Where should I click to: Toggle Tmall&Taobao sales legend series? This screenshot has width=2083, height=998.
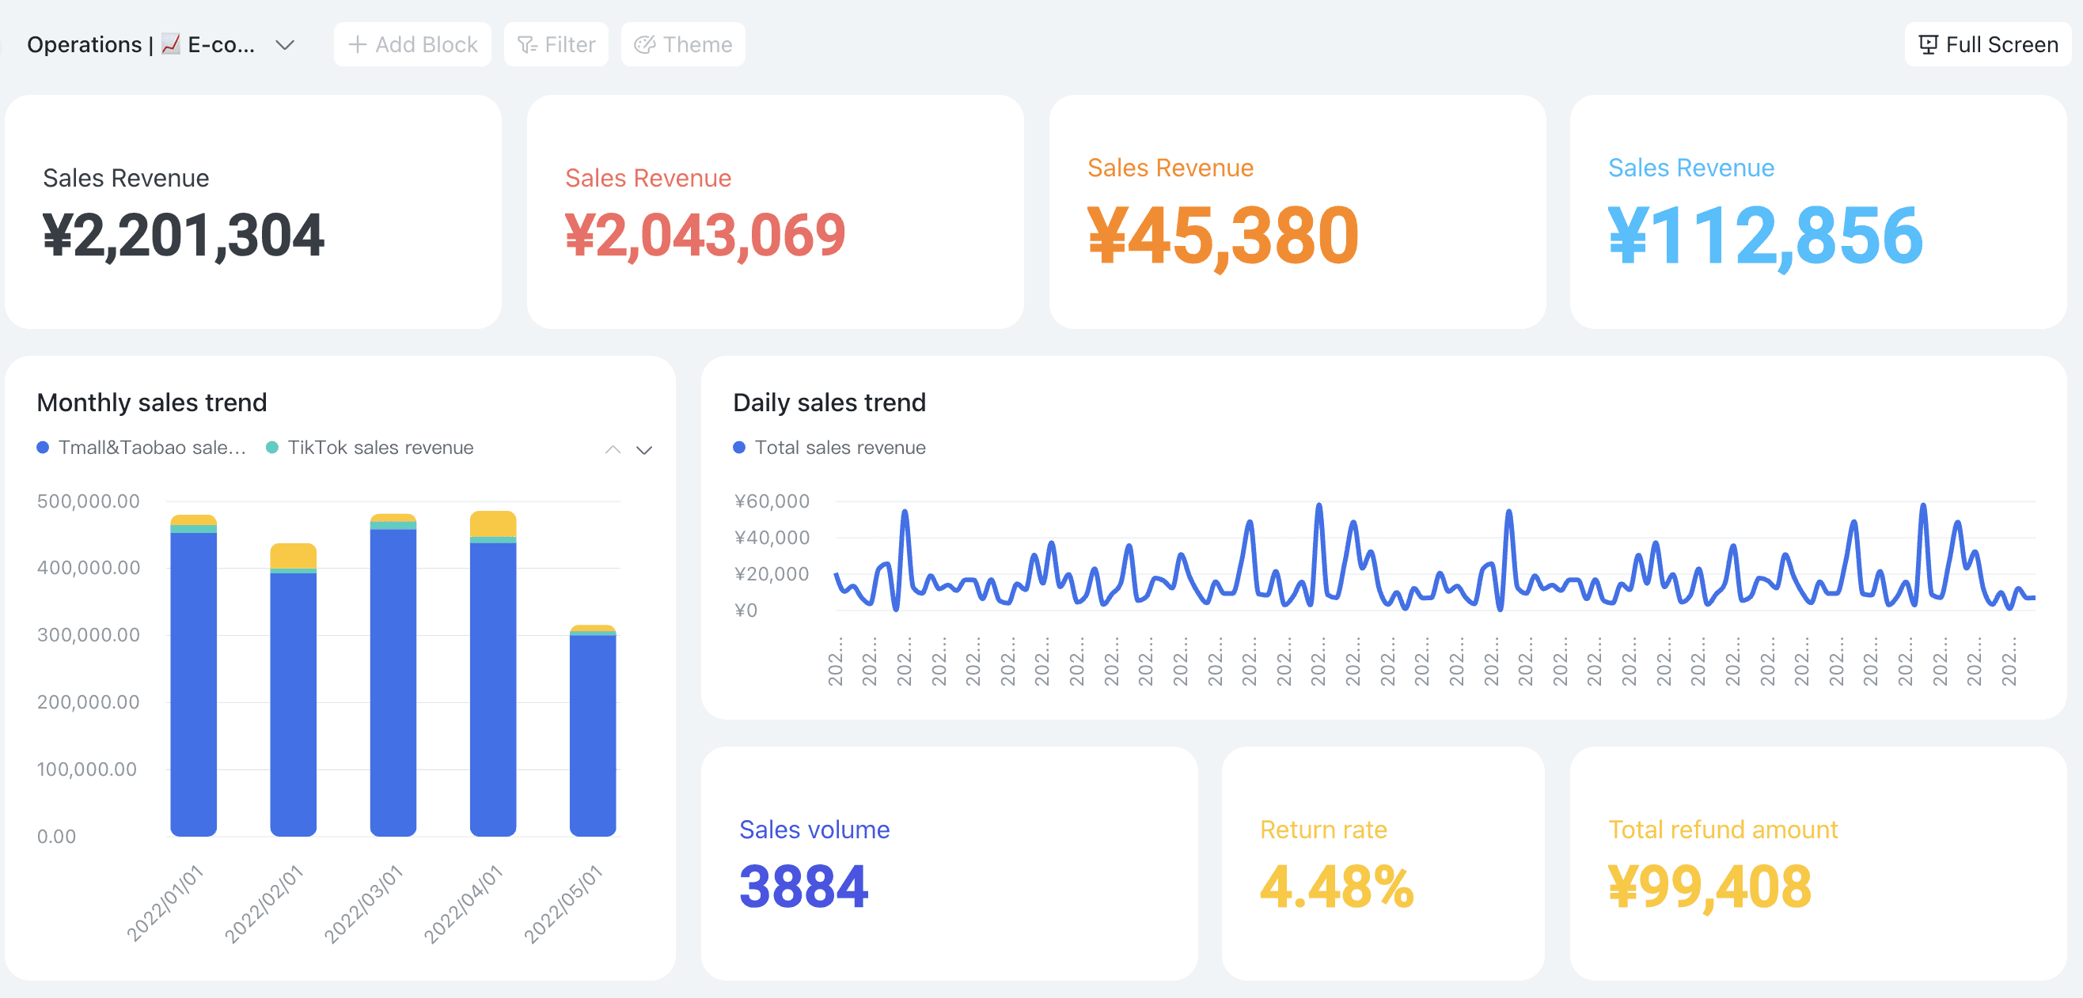[151, 448]
